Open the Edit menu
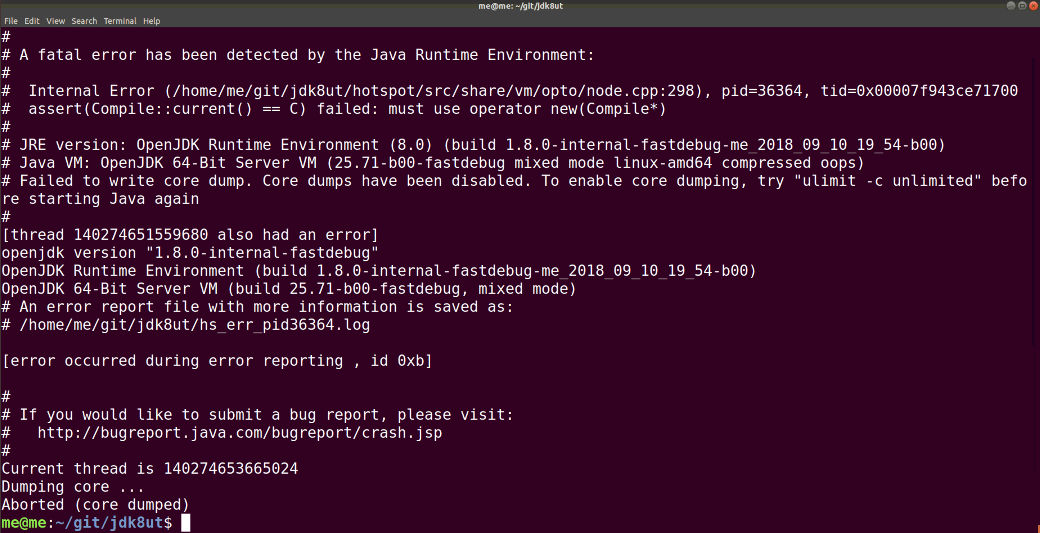Viewport: 1040px width, 533px height. pos(31,21)
